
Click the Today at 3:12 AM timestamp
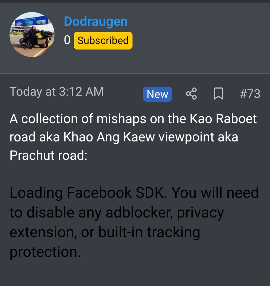coord(56,92)
